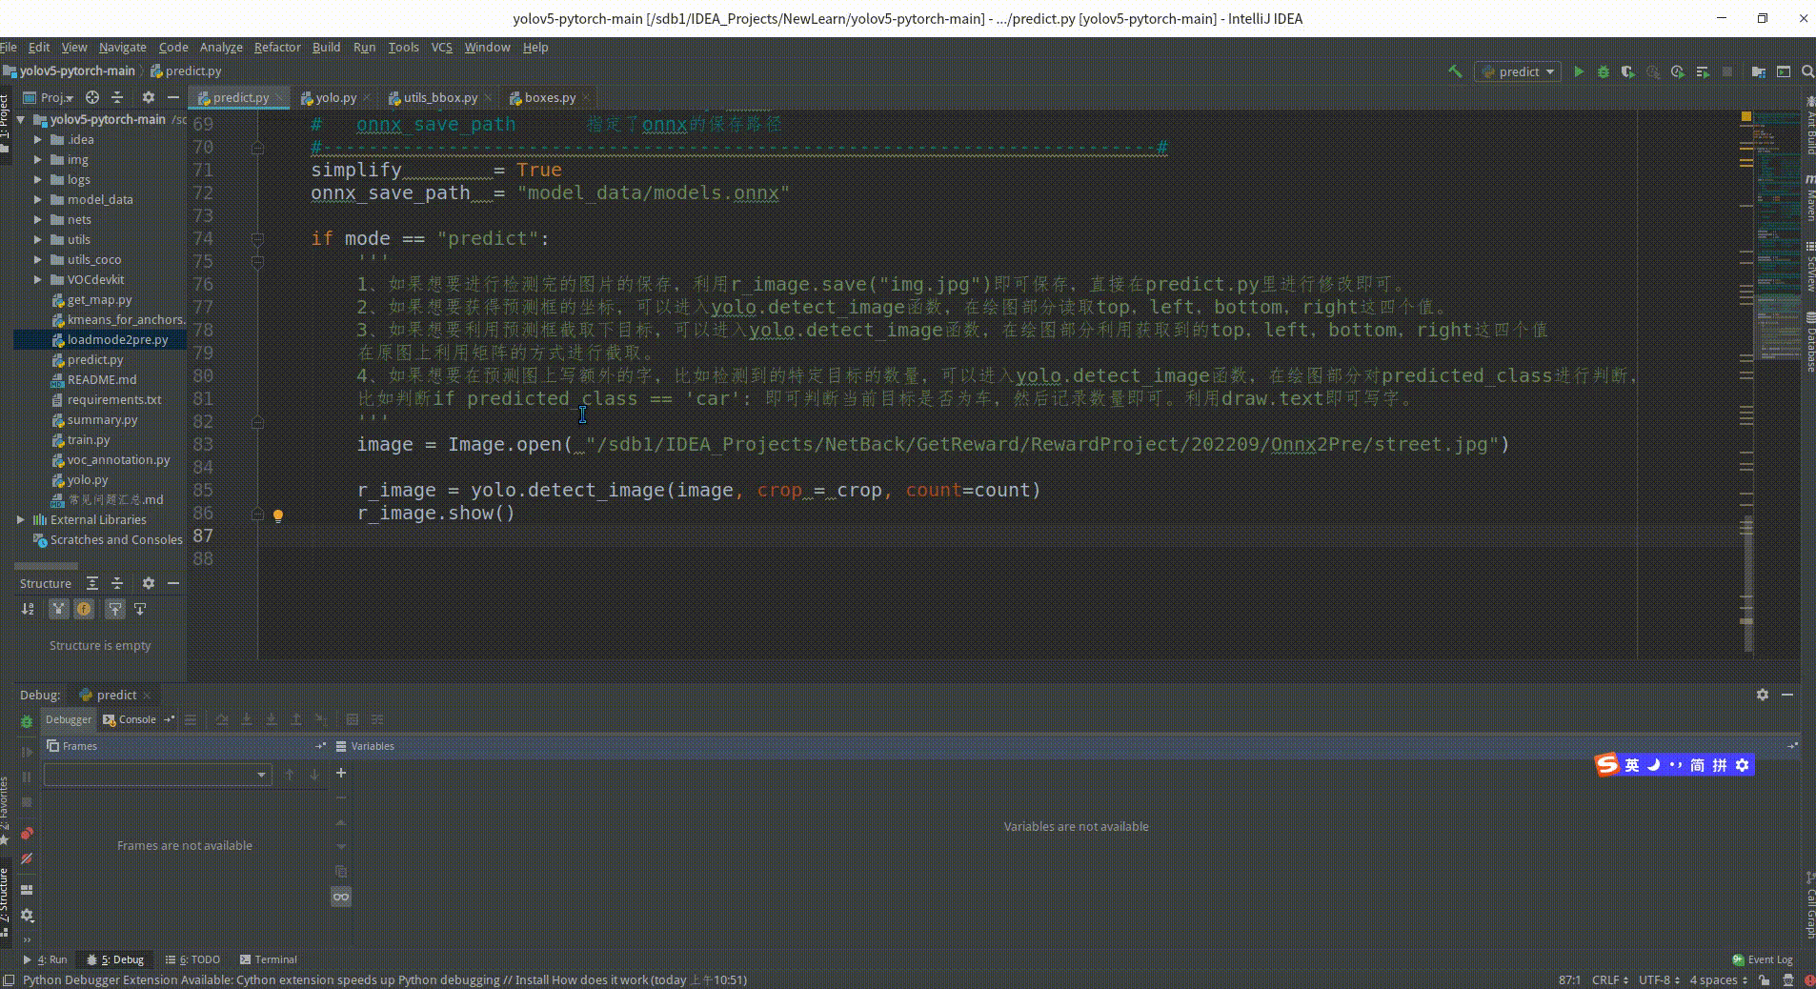Click the yellow warning marker in the error stripe
Screen dimensions: 1816x989
click(x=1746, y=116)
